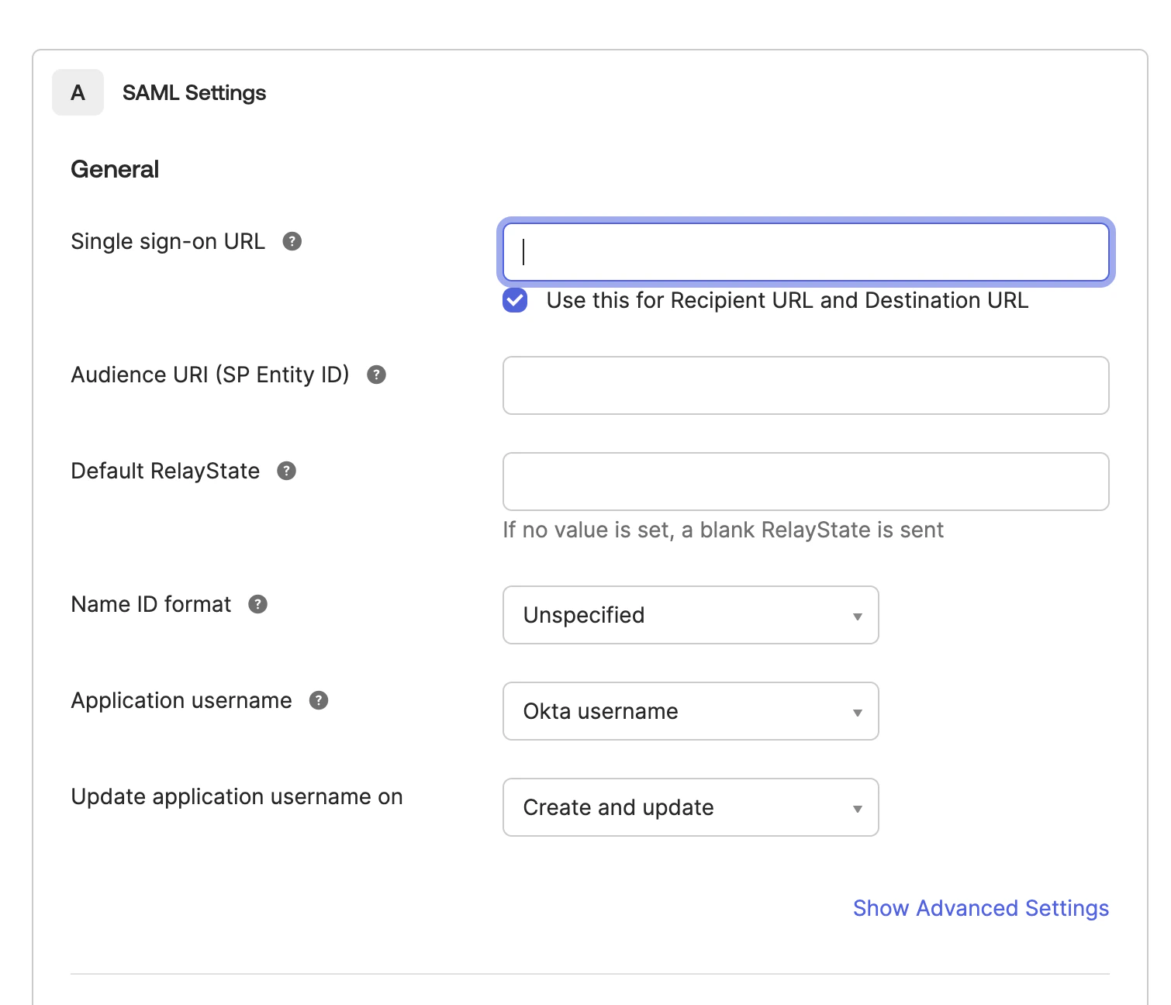The image size is (1171, 1005).
Task: Open Update application username on dropdown
Action: point(690,807)
